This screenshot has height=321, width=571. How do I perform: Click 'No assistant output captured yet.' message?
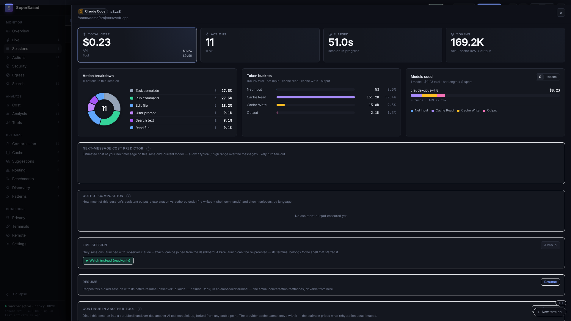pos(321,216)
